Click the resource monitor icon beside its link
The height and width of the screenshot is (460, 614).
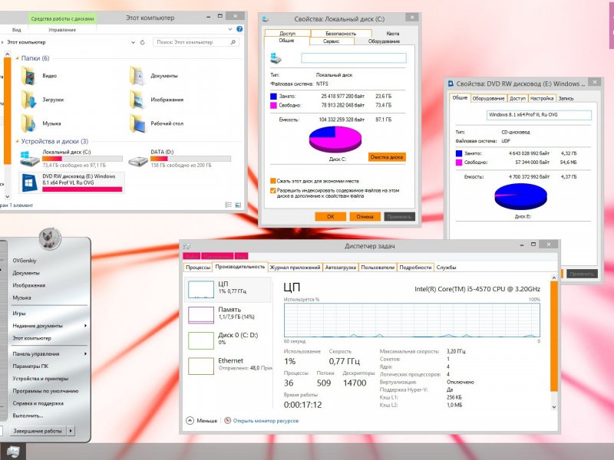227,420
